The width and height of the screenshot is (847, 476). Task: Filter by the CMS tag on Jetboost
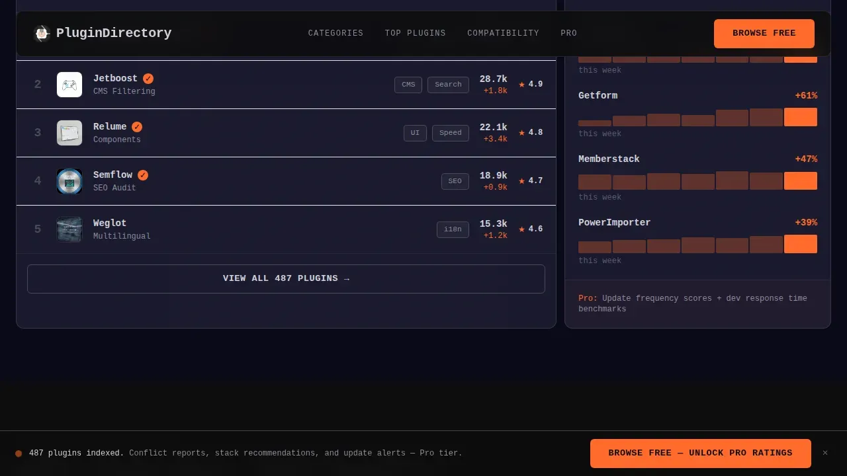408,85
